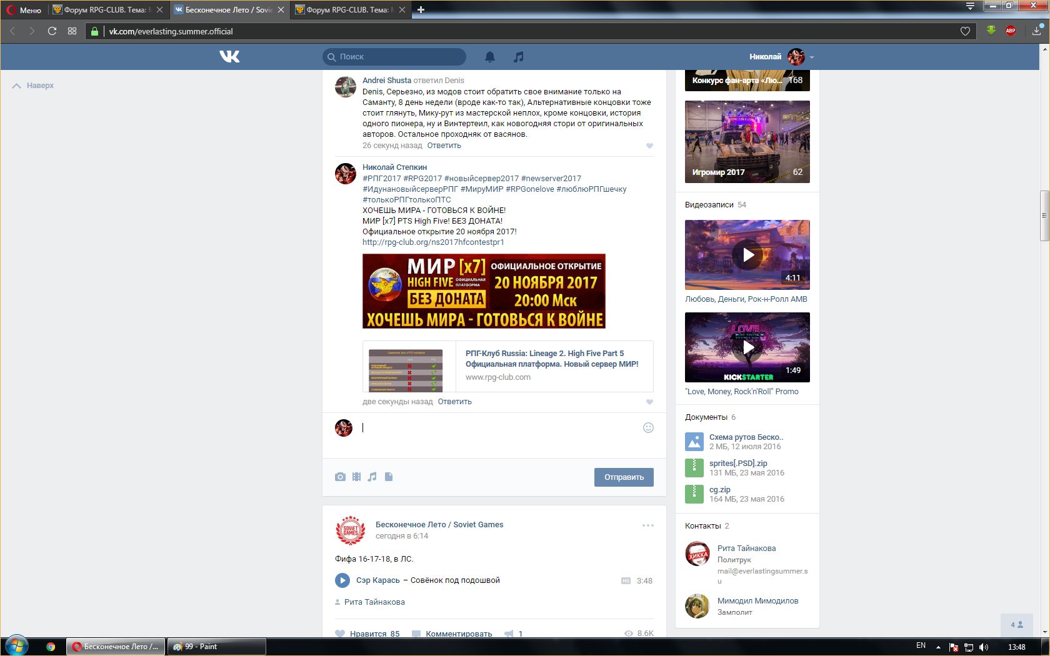
Task: Open the Speed Dial grid icon
Action: click(x=72, y=31)
